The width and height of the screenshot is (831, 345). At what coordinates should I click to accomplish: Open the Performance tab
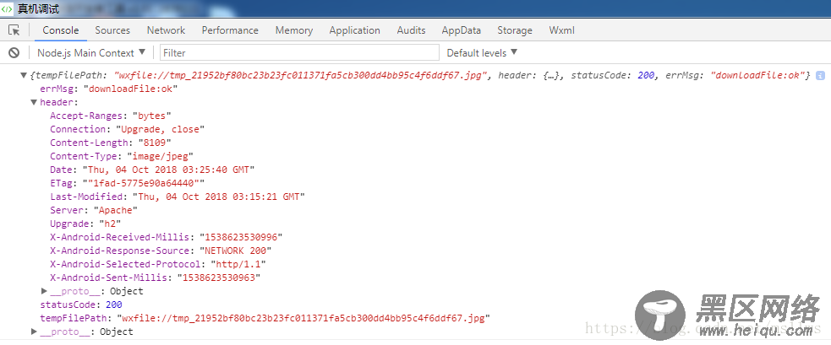pyautogui.click(x=230, y=30)
